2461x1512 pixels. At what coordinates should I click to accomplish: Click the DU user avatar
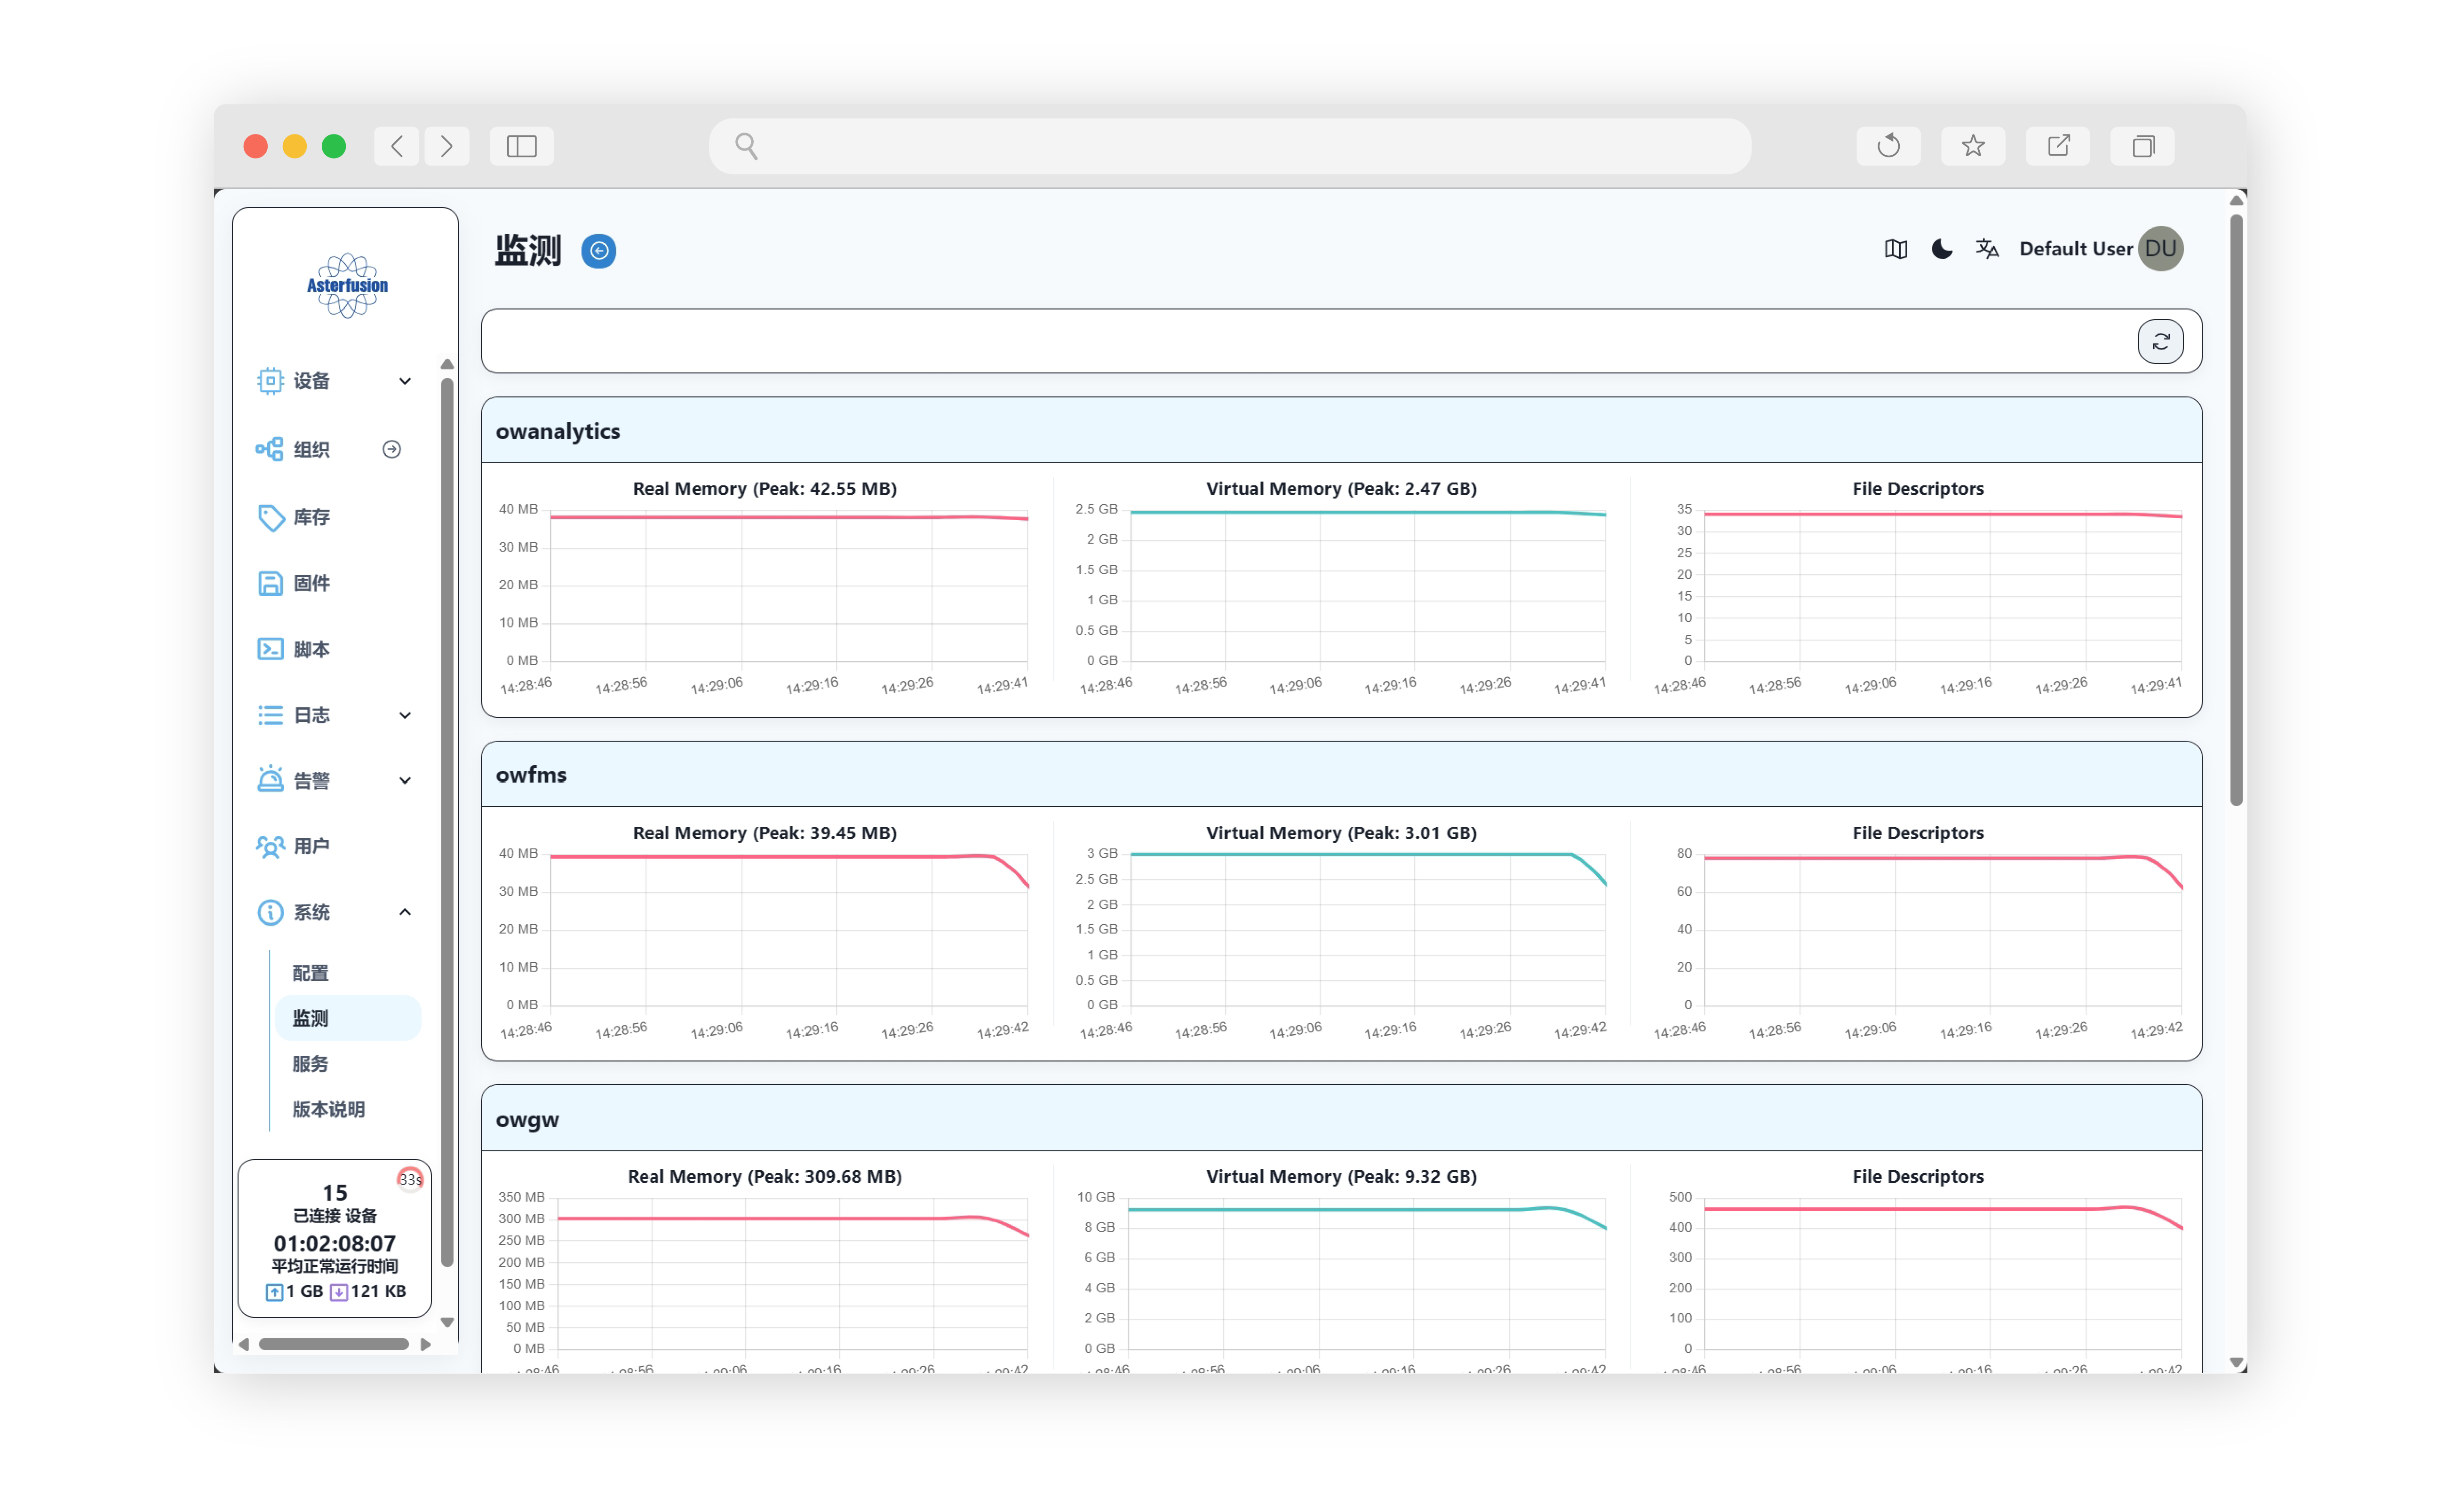click(x=2160, y=249)
